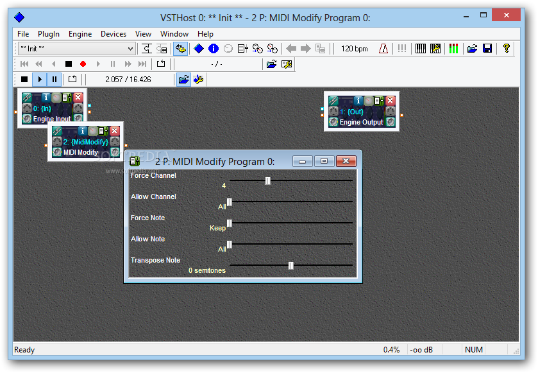Click chain icon on MidiModify node
This screenshot has height=373, width=538.
57,131
